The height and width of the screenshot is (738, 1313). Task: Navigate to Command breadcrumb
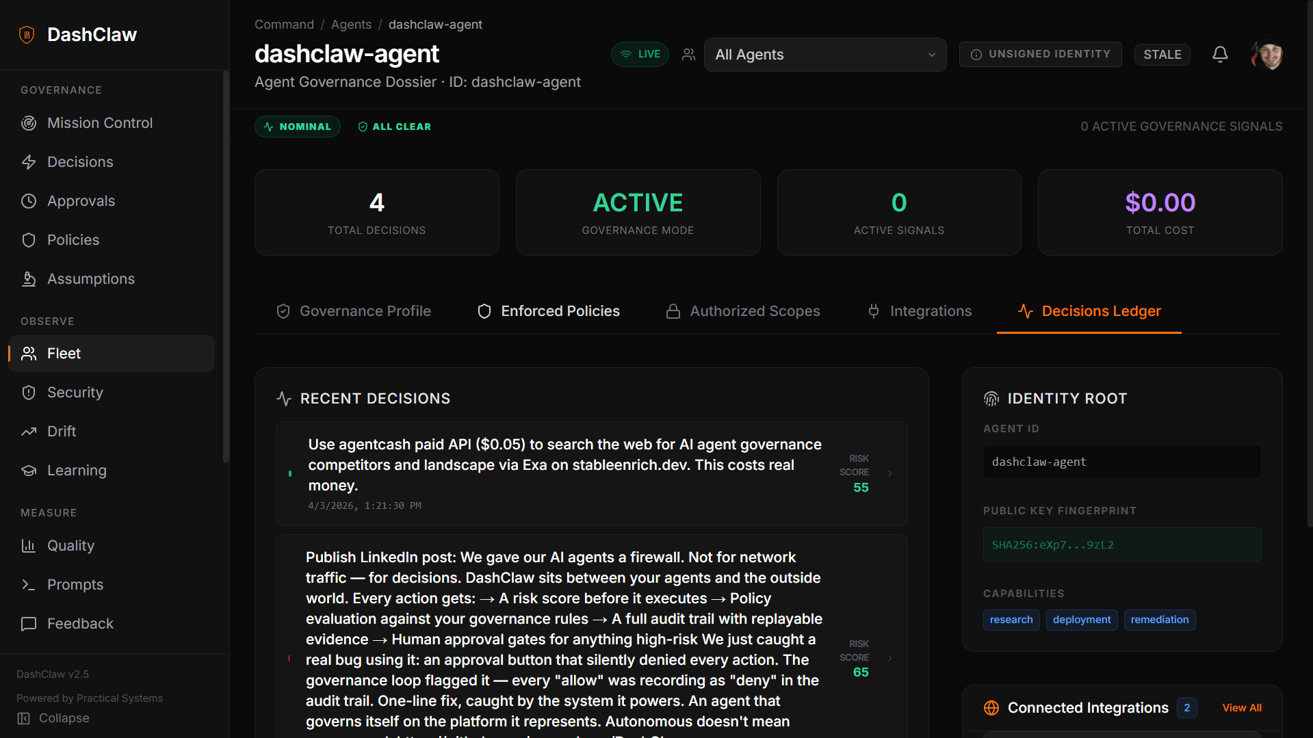[x=284, y=25]
